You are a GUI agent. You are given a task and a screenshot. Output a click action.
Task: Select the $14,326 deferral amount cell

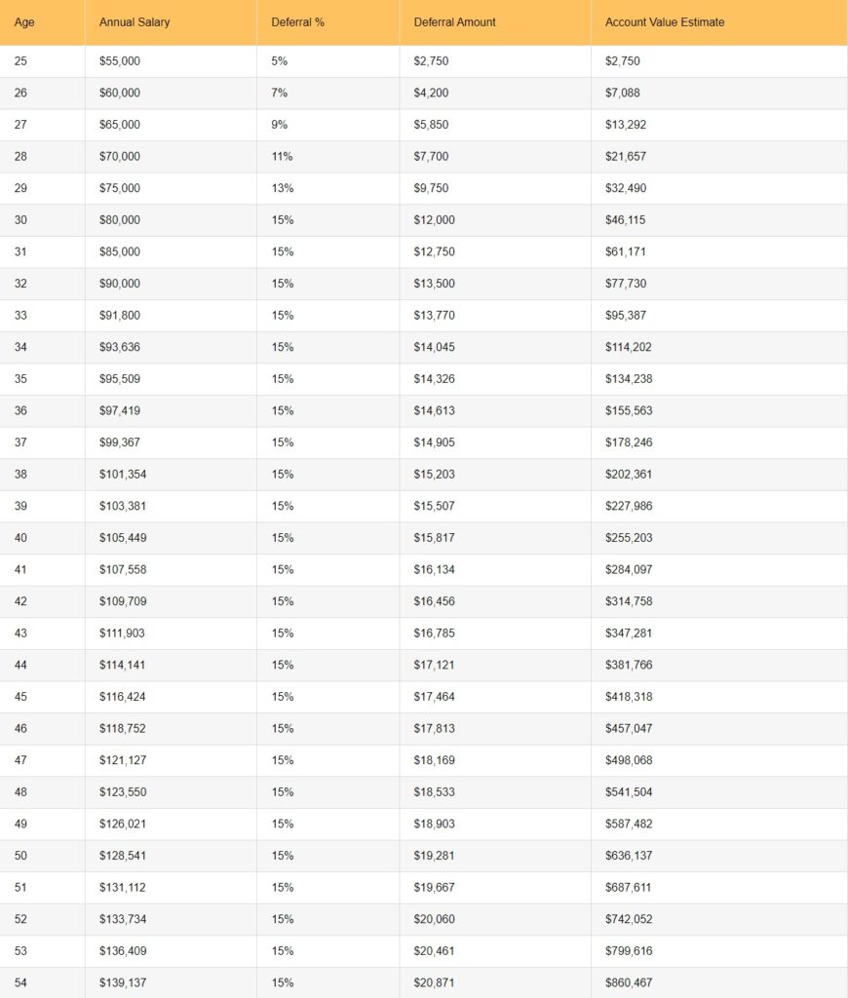pyautogui.click(x=434, y=379)
